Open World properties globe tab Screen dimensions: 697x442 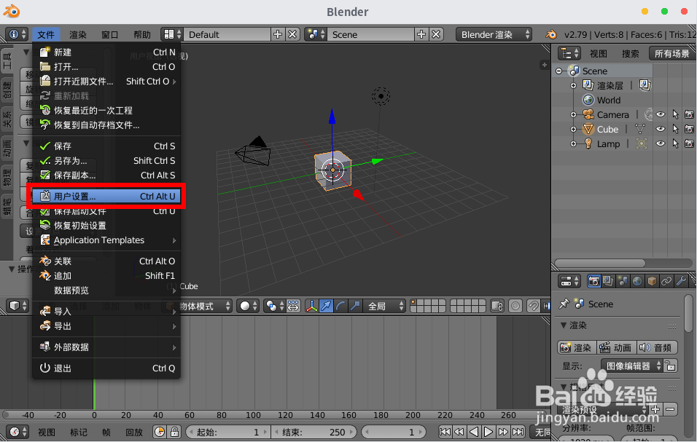[637, 281]
